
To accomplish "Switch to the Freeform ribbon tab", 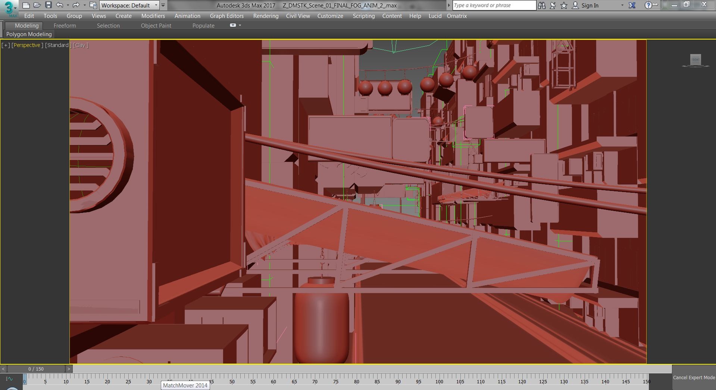I will point(65,26).
